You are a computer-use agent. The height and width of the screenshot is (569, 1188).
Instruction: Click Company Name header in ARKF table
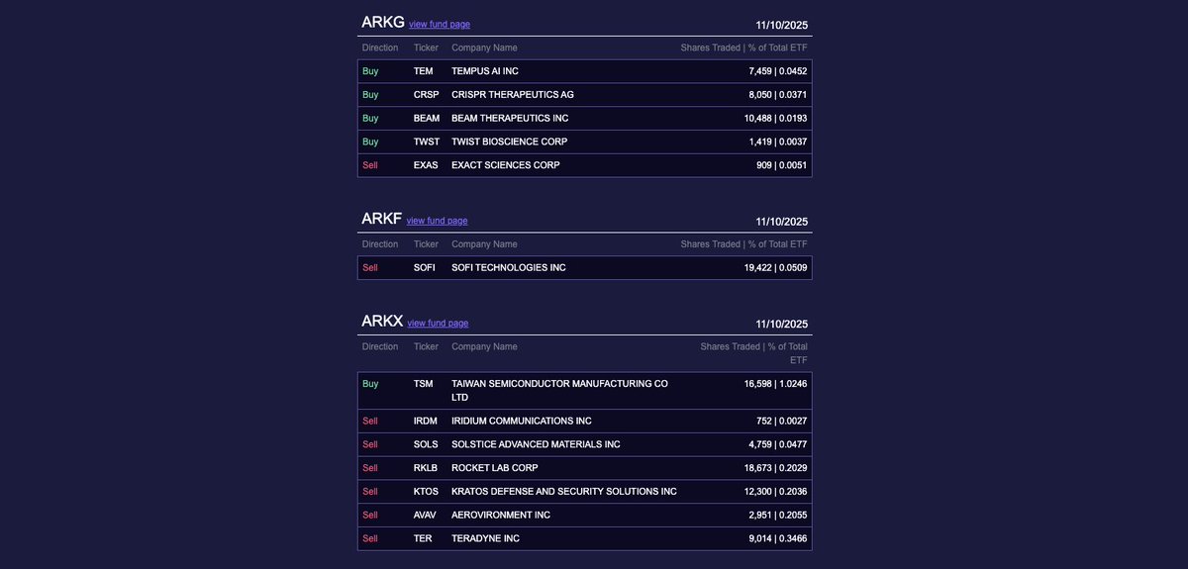coord(484,244)
